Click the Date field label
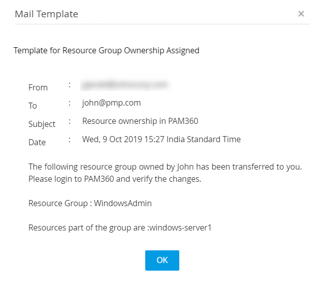This screenshot has width=323, height=294. (x=37, y=142)
